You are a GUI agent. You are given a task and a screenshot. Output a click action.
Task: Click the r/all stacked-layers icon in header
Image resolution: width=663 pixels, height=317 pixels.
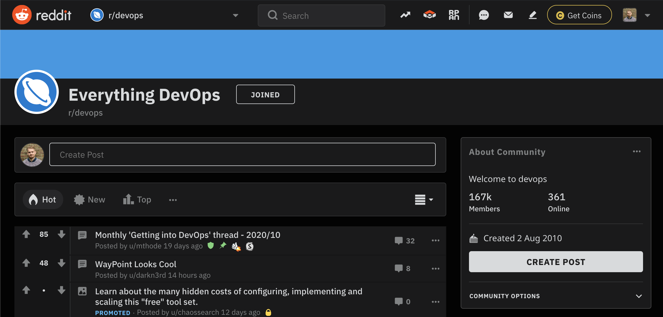429,15
